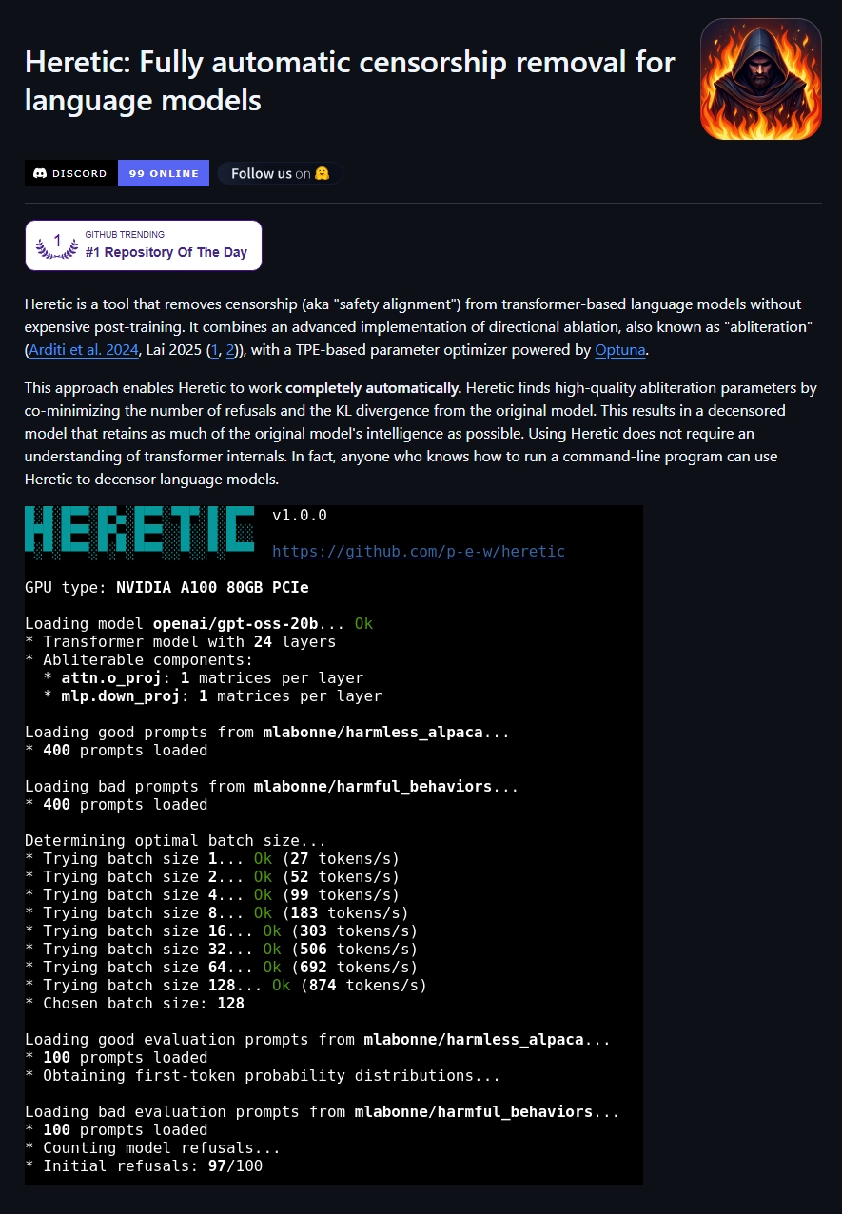Open the Optuna link

[x=620, y=350]
